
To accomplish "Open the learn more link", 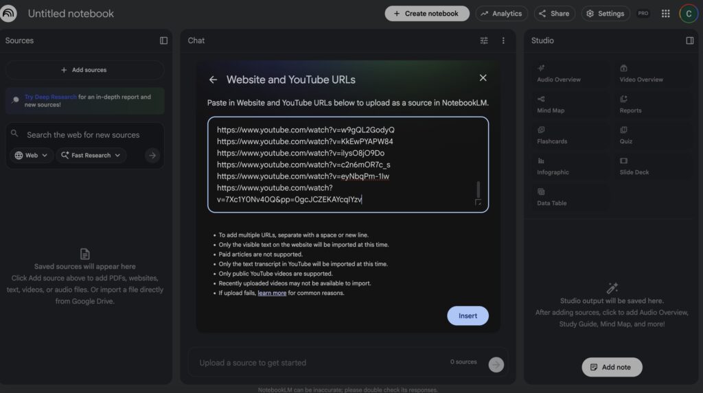I will coord(272,293).
